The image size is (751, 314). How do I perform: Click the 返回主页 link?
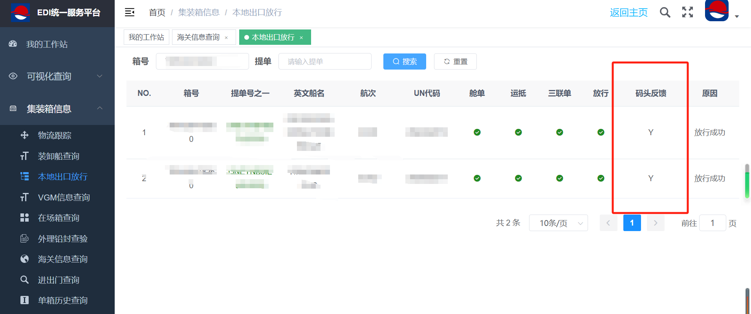[x=628, y=13]
